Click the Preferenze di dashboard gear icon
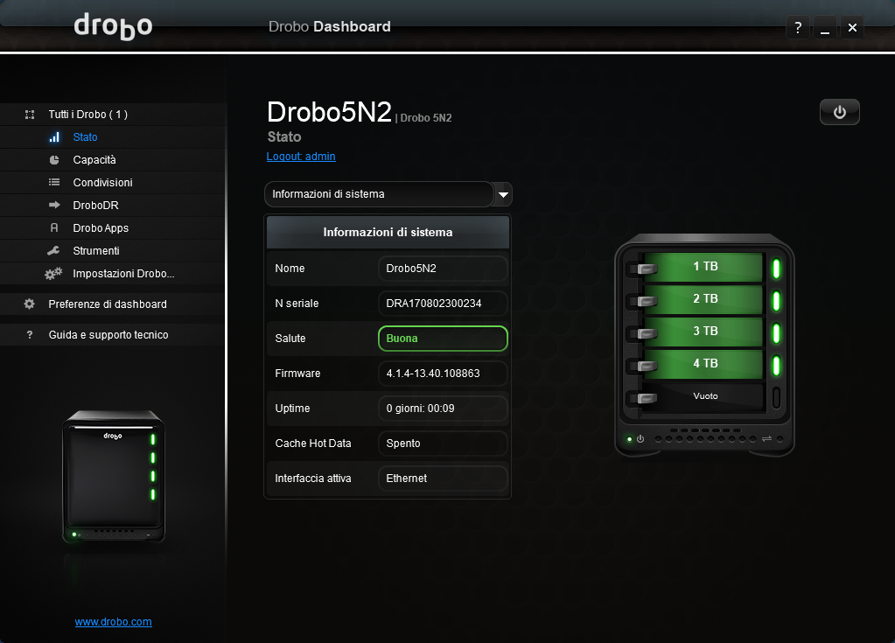 [x=30, y=304]
